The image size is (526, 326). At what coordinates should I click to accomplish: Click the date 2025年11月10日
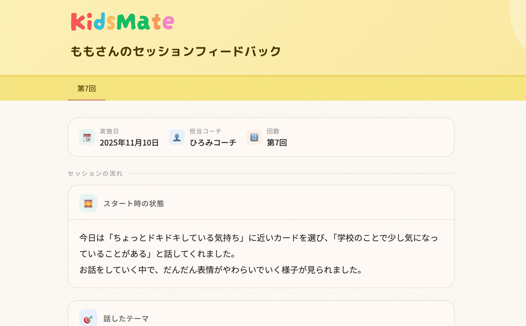tap(129, 143)
